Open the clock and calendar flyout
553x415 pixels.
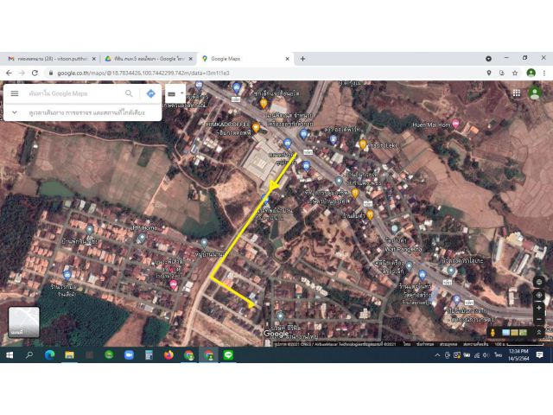(518, 355)
